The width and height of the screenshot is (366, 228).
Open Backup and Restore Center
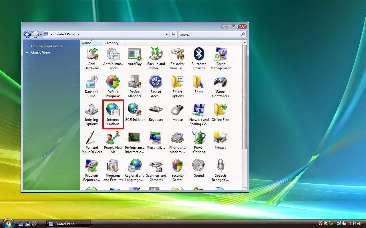156,59
